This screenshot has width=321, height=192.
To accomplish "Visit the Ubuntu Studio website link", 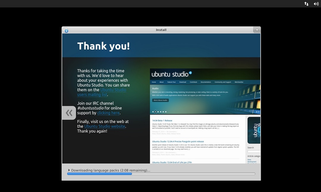I will tap(105, 126).
